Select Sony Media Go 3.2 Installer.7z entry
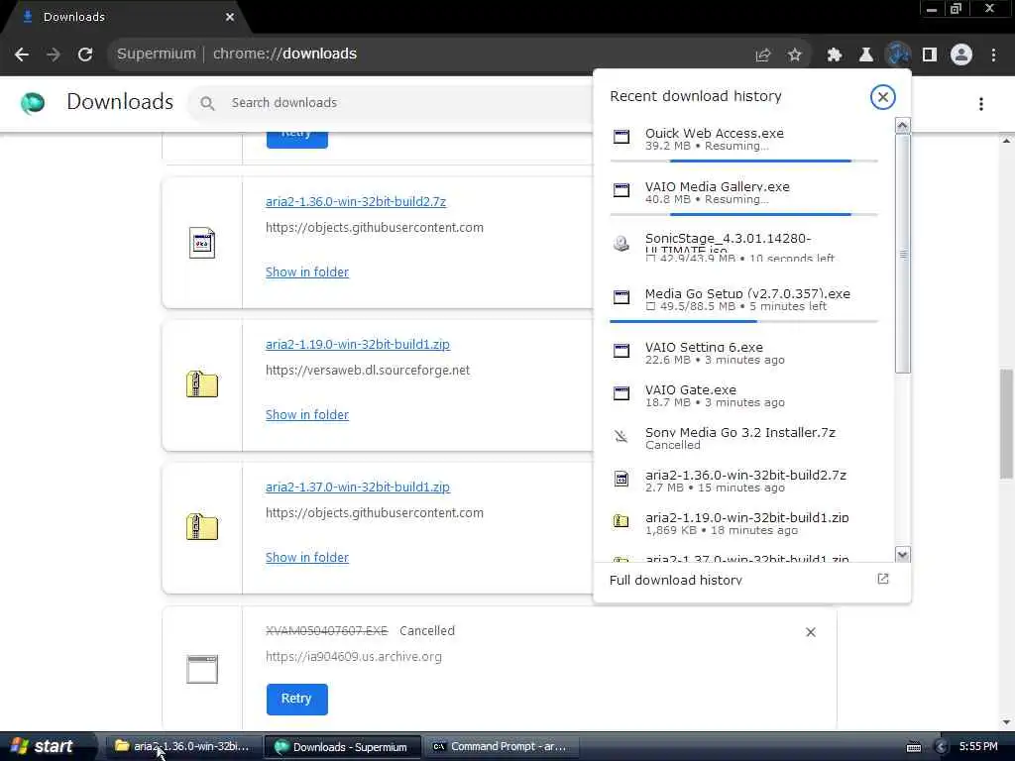Viewport: 1015px width, 761px height. 743,438
